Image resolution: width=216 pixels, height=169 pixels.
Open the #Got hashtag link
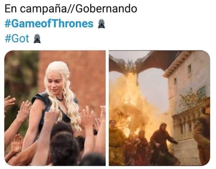(17, 38)
